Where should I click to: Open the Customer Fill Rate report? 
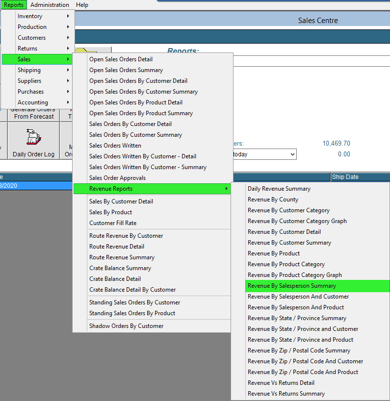152,223
